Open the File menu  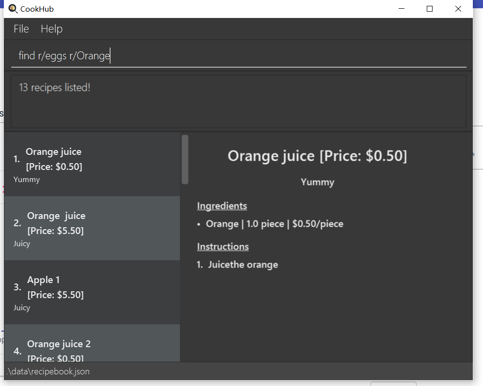coord(21,29)
